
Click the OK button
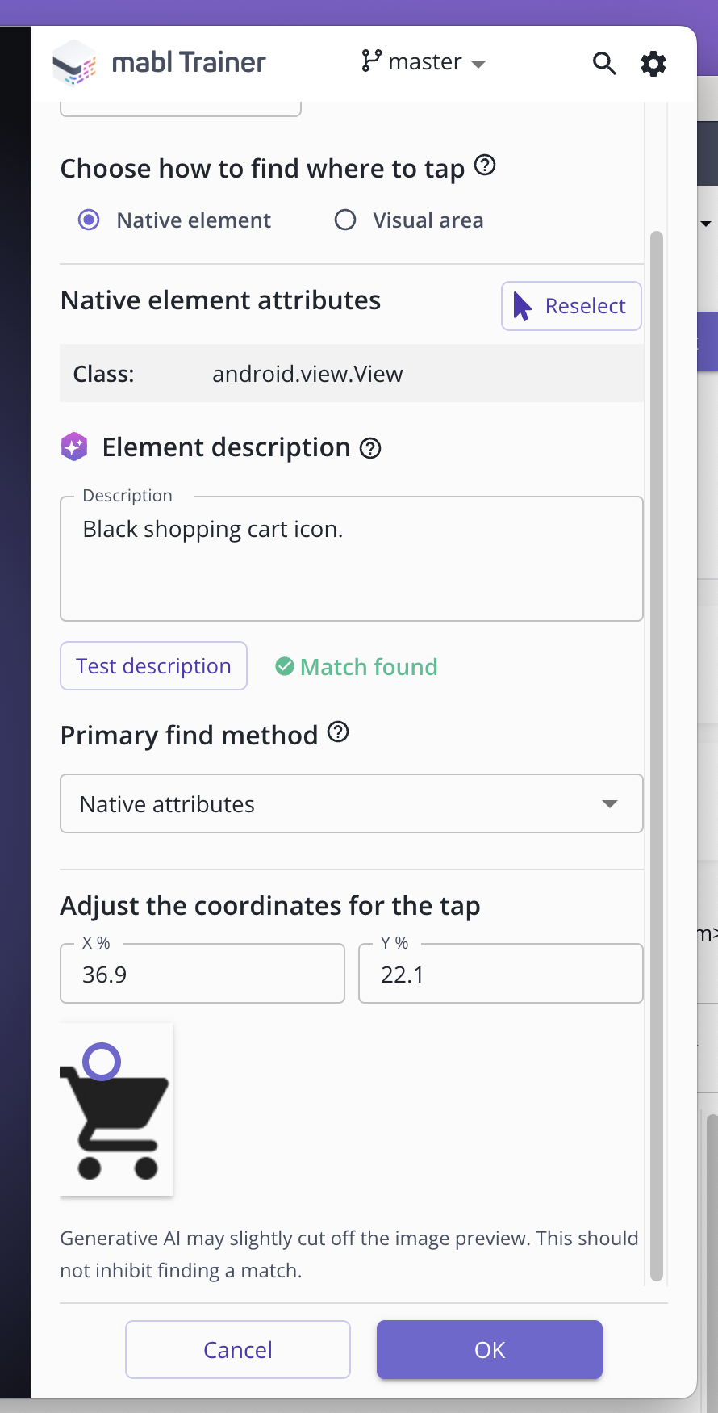click(489, 1349)
